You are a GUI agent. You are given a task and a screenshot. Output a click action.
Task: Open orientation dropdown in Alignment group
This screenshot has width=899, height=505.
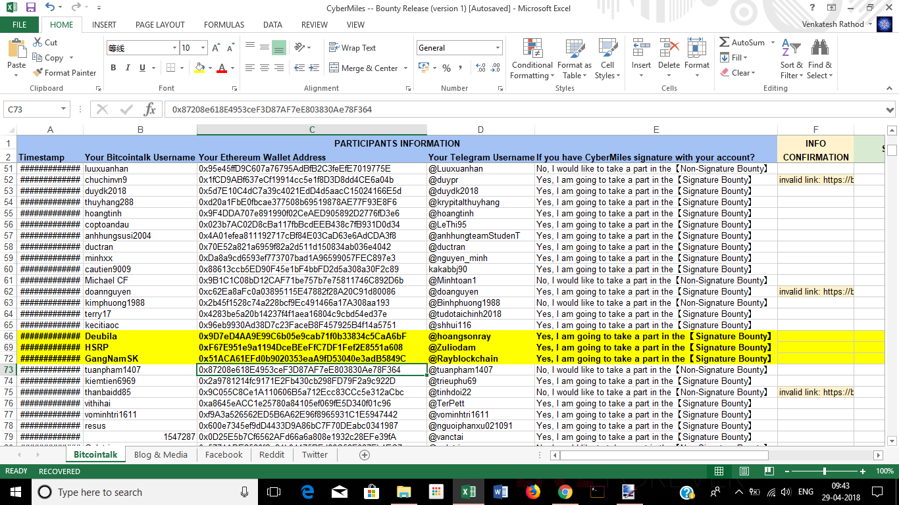tap(303, 48)
